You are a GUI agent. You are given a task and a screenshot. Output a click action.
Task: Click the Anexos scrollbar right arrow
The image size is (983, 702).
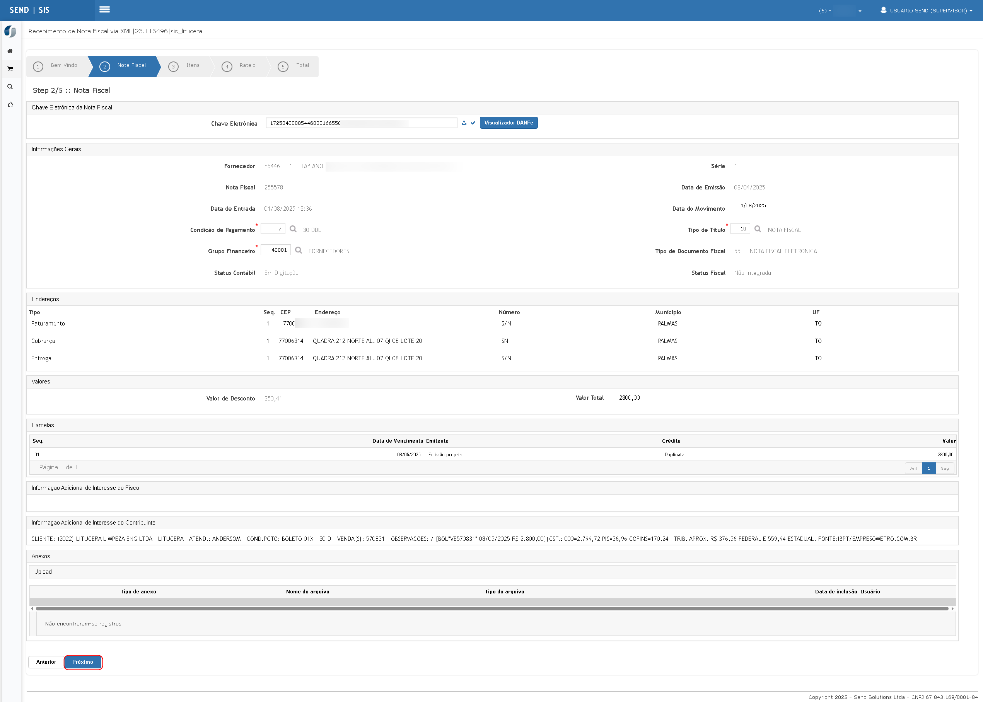953,608
